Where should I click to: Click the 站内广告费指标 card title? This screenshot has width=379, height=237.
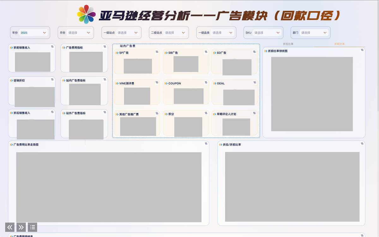click(76, 80)
